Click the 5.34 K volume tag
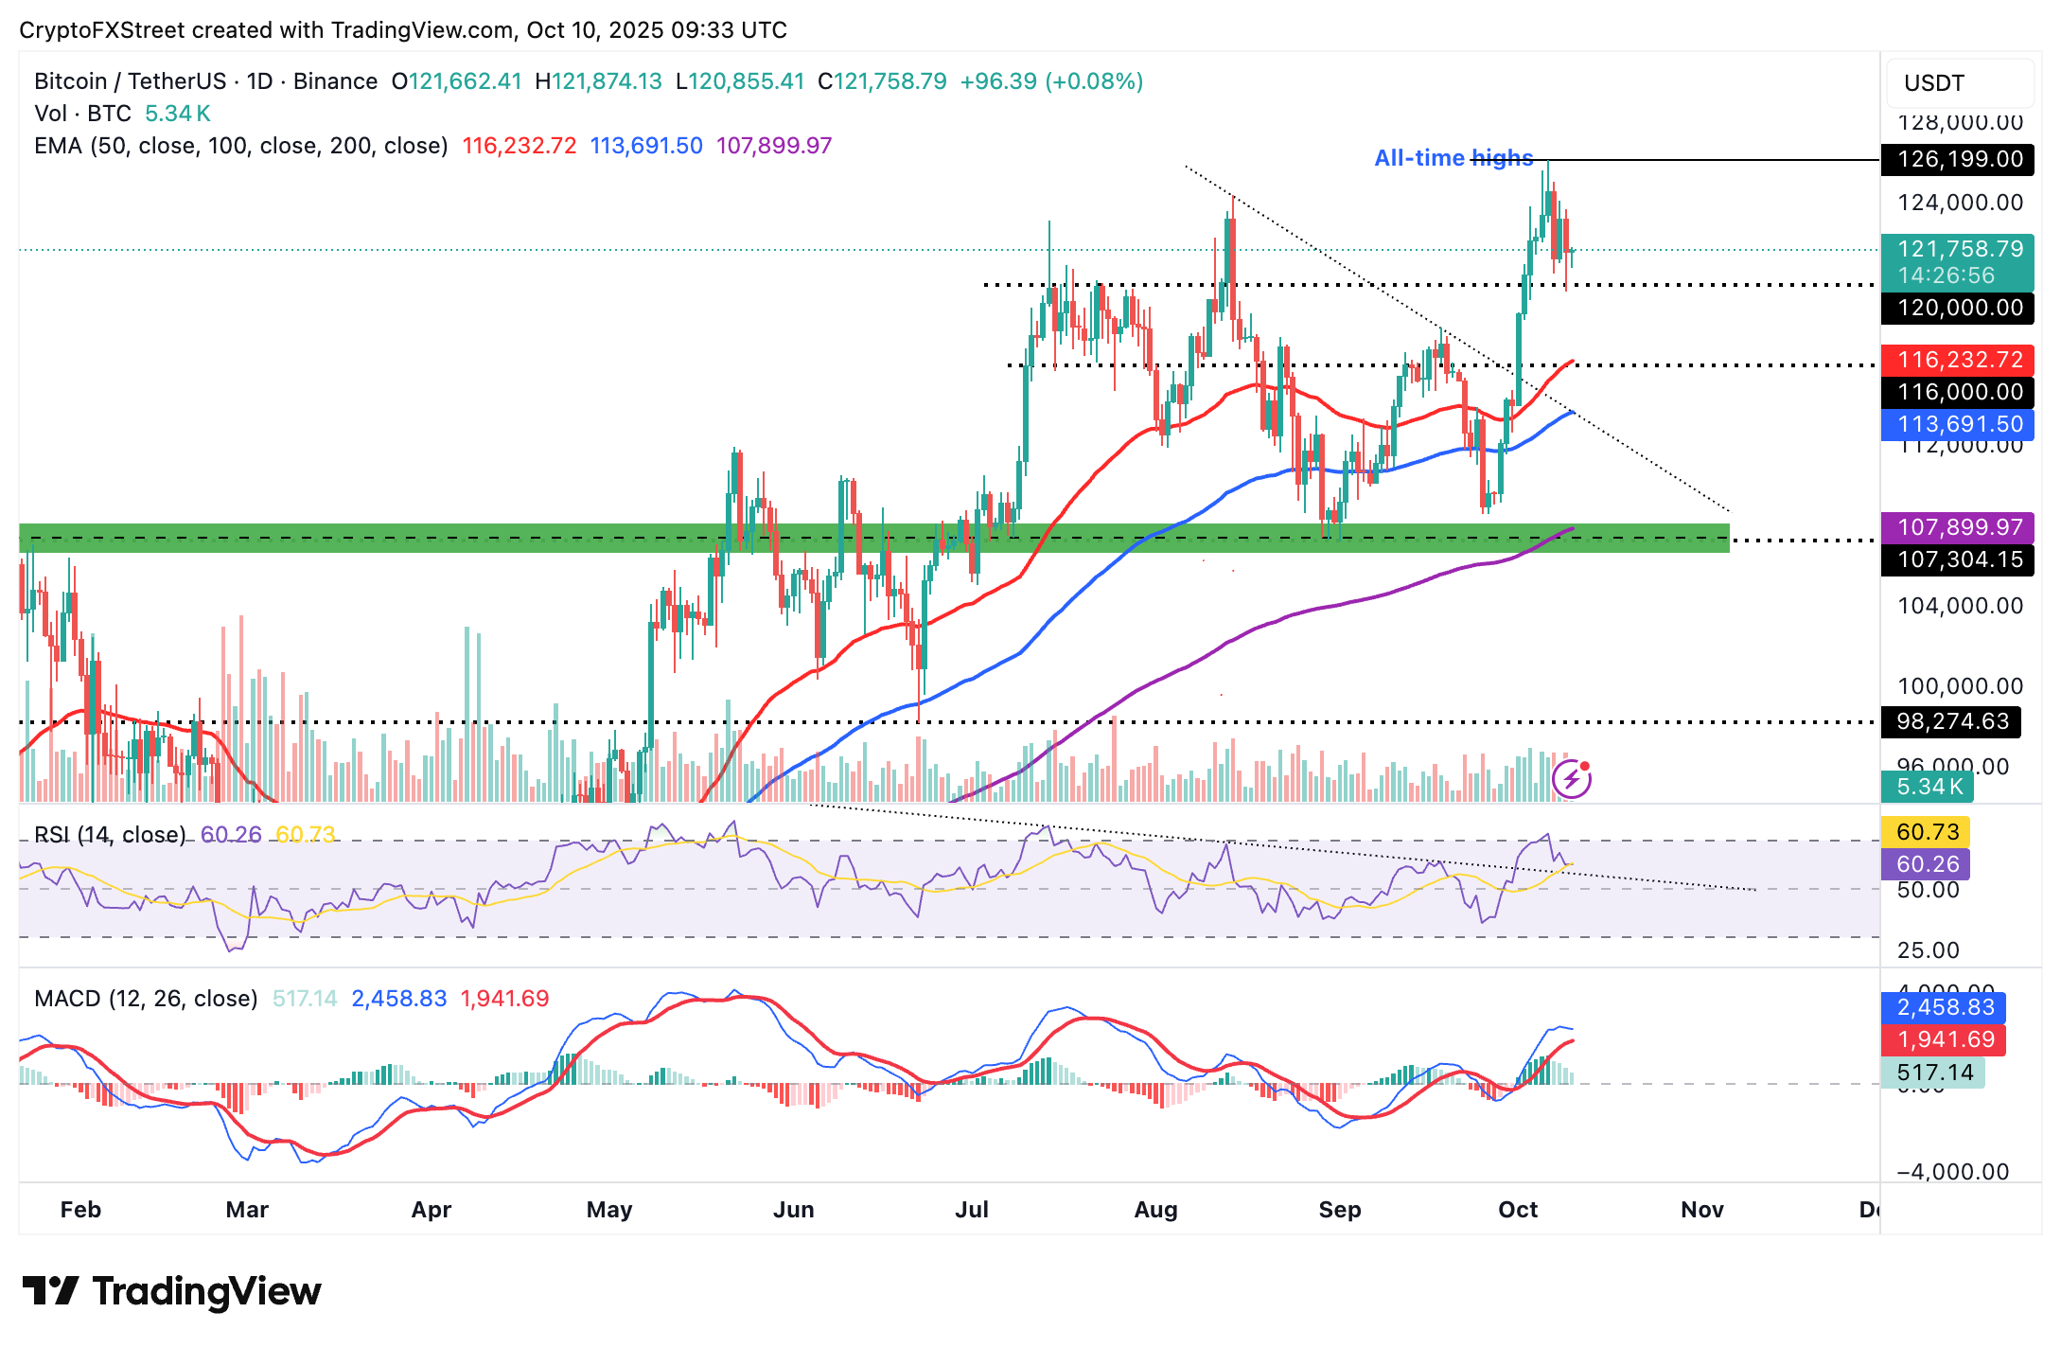 [1929, 787]
